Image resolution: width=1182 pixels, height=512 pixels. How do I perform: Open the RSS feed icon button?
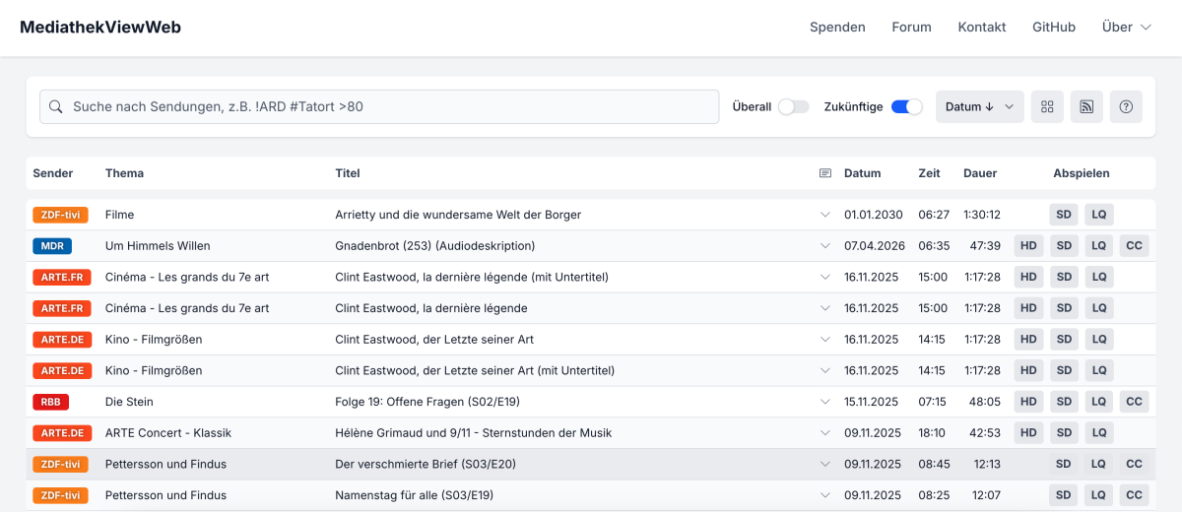[1086, 106]
